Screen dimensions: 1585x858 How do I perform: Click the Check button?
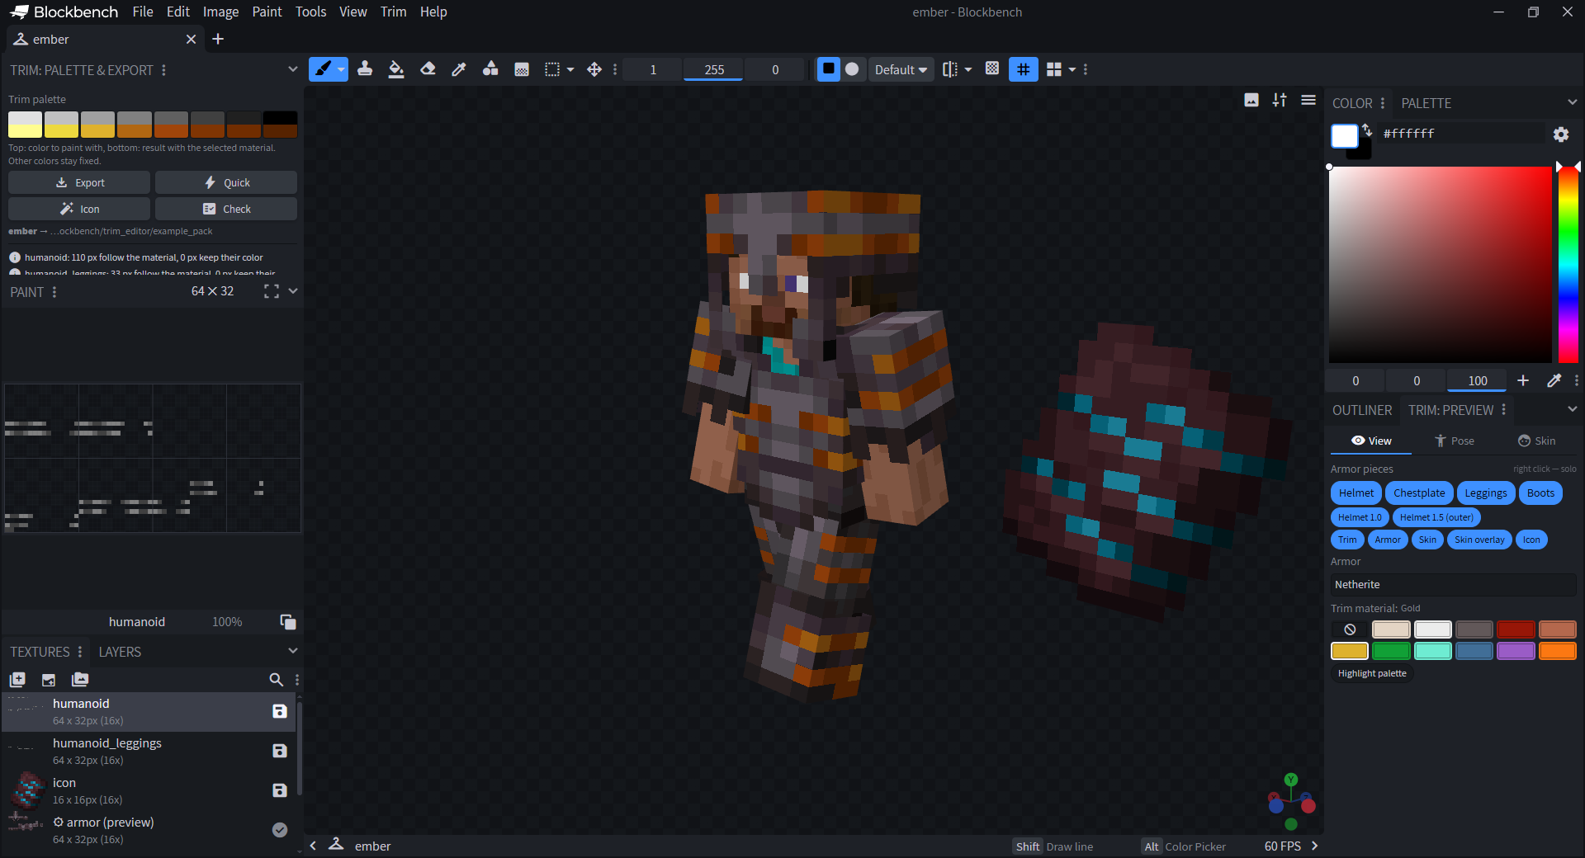tap(226, 209)
